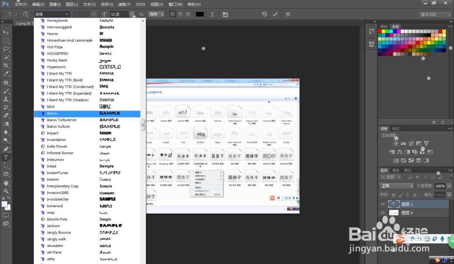The image size is (454, 264).
Task: Select the Eyedropper tool
Action: [6, 74]
